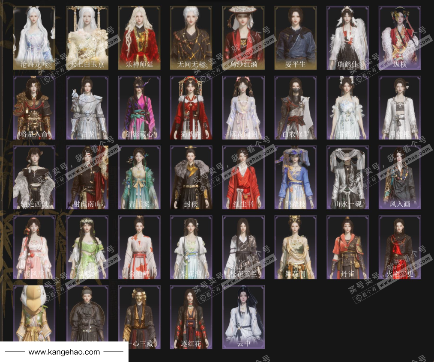Click the 天上白玉京 outfit thumbnail

pyautogui.click(x=87, y=38)
